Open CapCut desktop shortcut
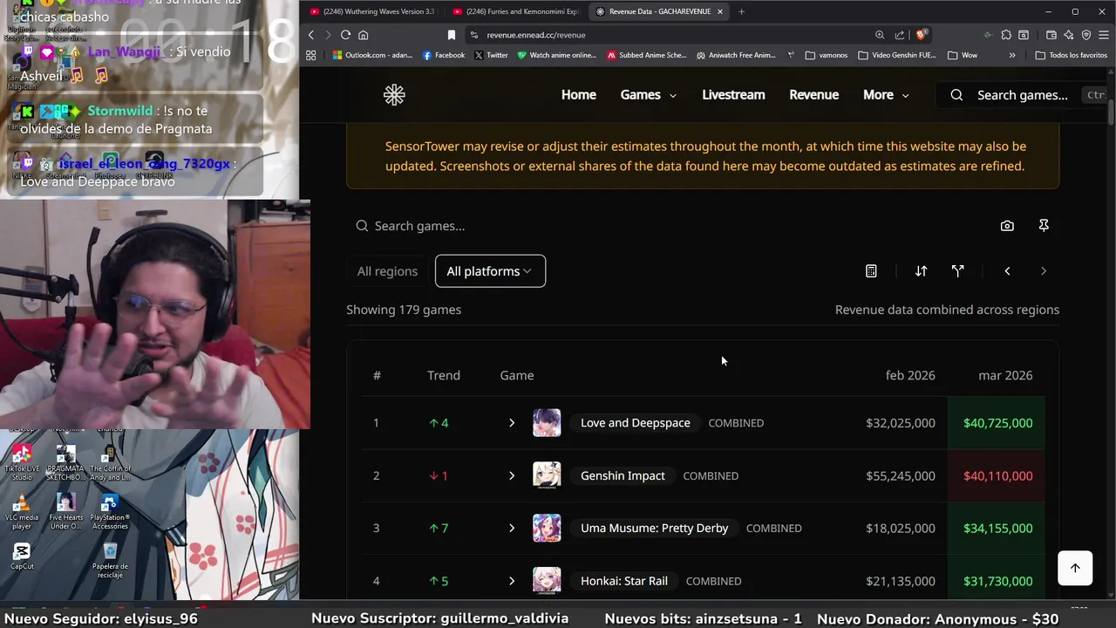 coord(22,556)
